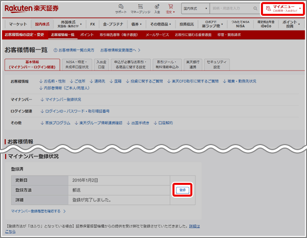Click the 登録 button for My Number
The width and height of the screenshot is (307, 238).
183,190
